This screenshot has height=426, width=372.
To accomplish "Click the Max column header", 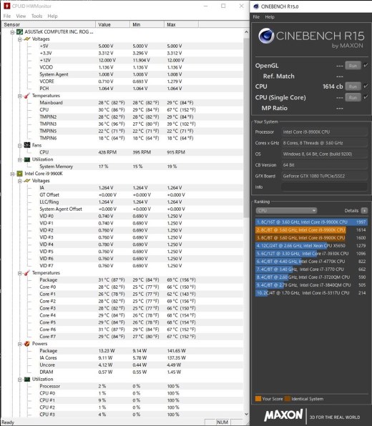I will [x=182, y=24].
